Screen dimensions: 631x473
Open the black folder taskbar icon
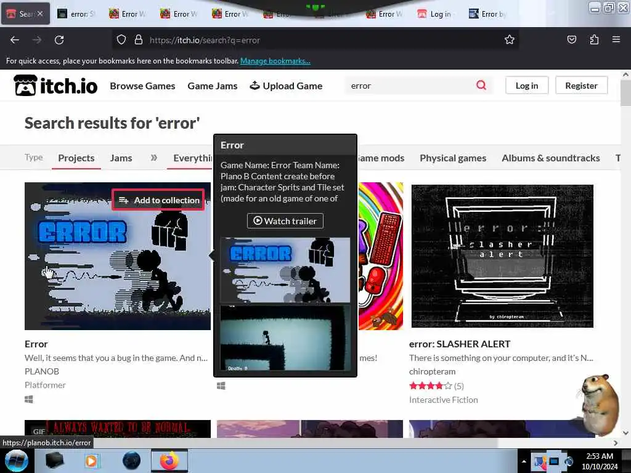[54, 461]
